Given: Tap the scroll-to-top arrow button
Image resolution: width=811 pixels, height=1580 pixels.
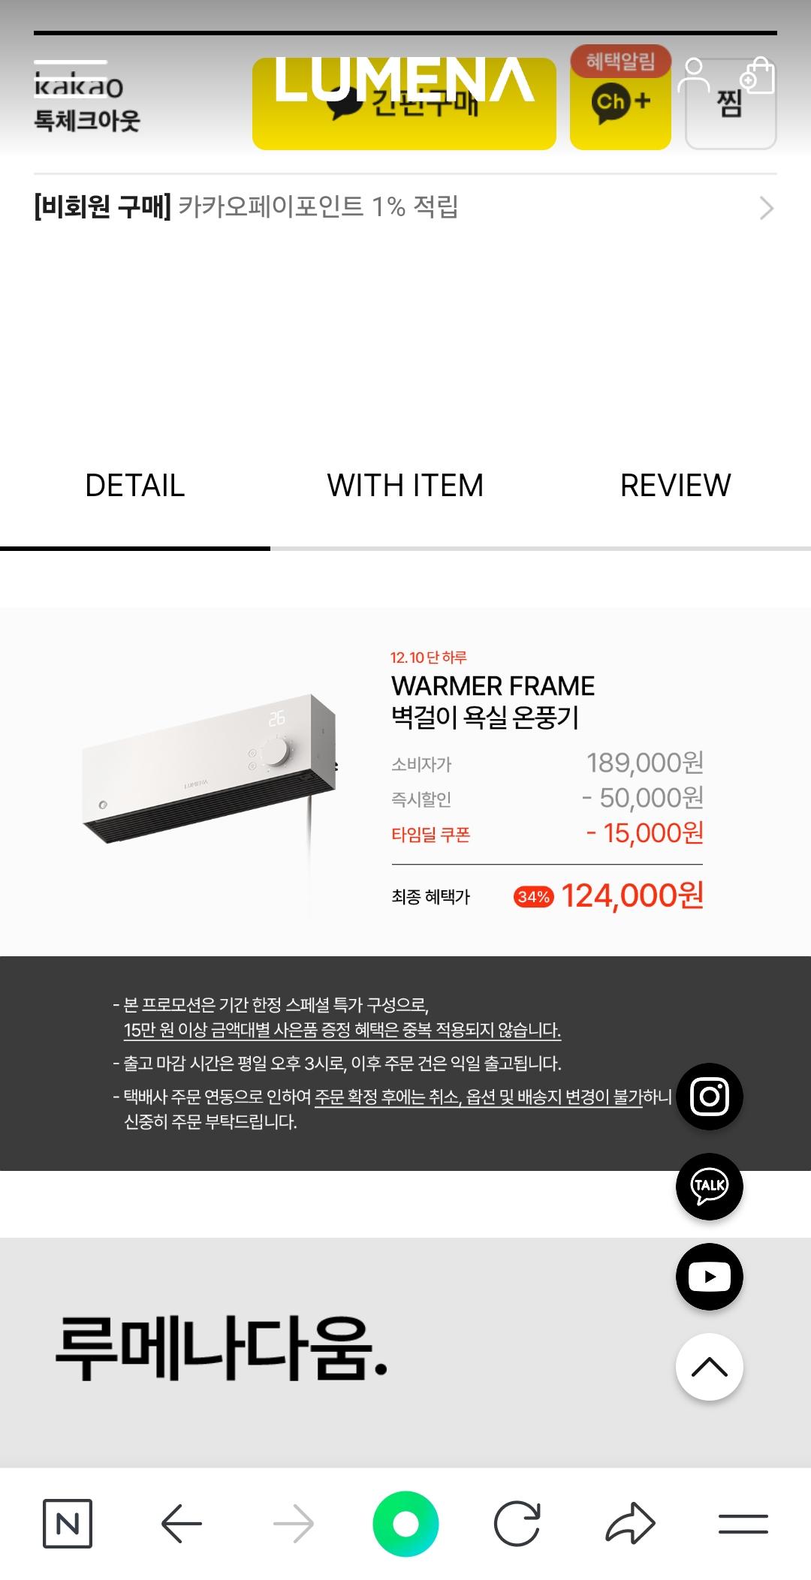Looking at the screenshot, I should point(710,1367).
